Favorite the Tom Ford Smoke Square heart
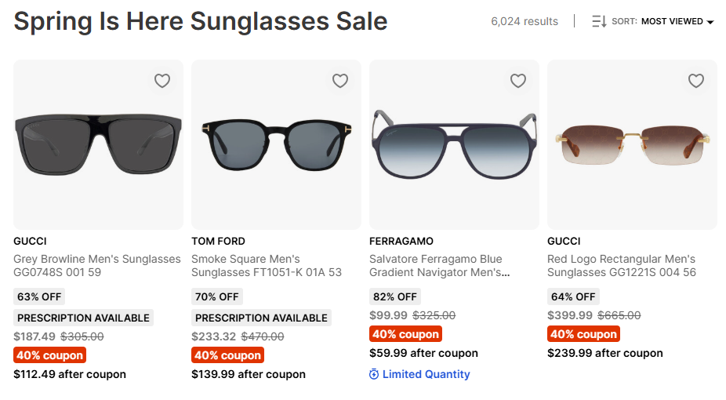The width and height of the screenshot is (726, 400). click(340, 81)
